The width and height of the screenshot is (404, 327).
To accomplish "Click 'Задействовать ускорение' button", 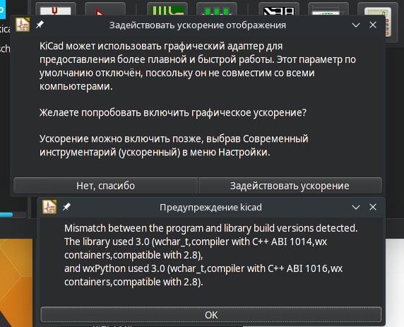I will [x=290, y=186].
